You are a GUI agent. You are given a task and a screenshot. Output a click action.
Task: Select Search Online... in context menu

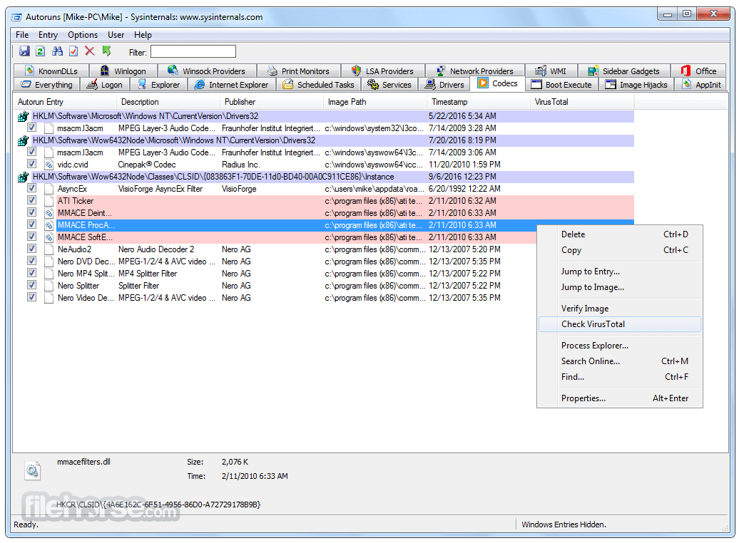[x=619, y=361]
